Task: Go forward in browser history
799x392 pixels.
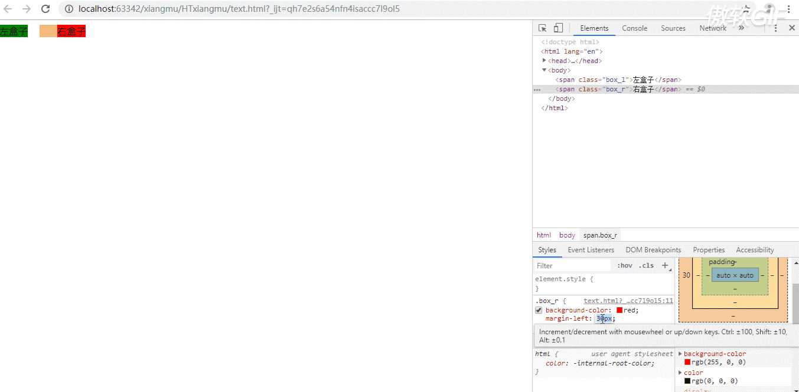Action: (26, 9)
